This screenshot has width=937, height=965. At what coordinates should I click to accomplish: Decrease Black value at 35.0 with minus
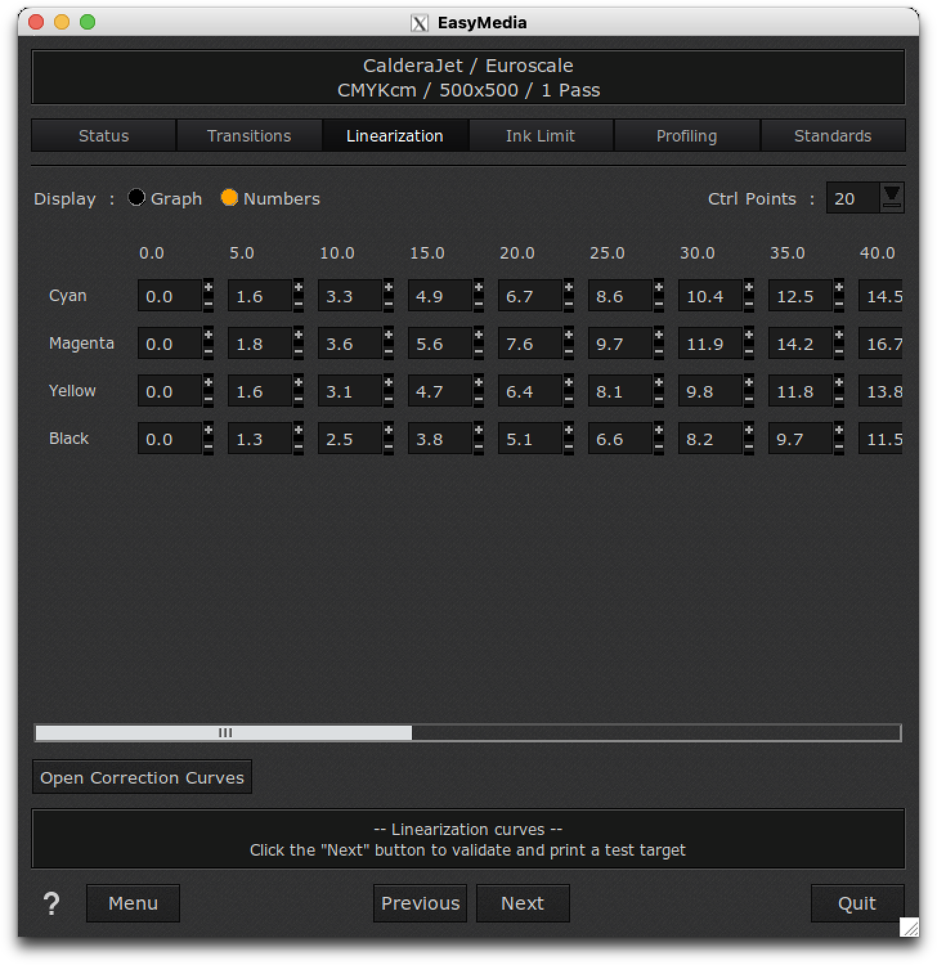(x=839, y=446)
